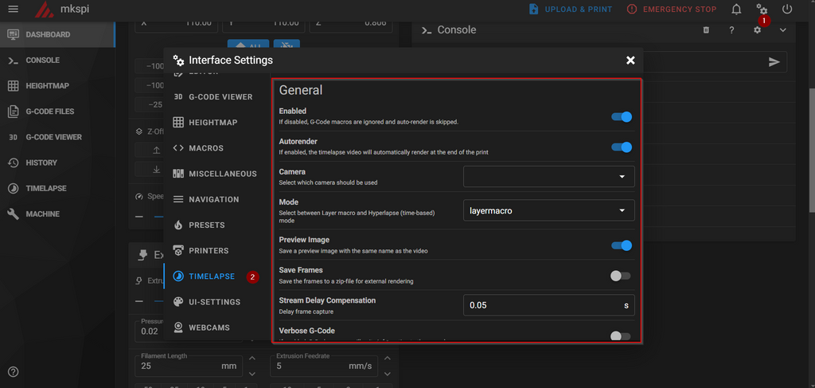The image size is (815, 388).
Task: Edit Stream Delay Compensation value
Action: tap(549, 305)
